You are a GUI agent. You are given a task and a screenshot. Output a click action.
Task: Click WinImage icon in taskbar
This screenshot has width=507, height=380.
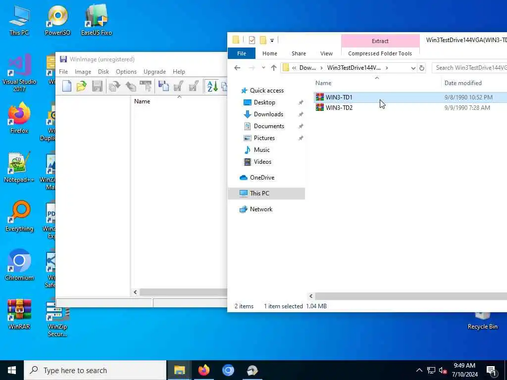click(x=252, y=370)
